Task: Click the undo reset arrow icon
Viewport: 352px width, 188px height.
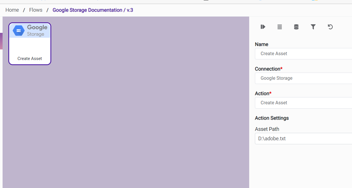Action: coord(330,27)
